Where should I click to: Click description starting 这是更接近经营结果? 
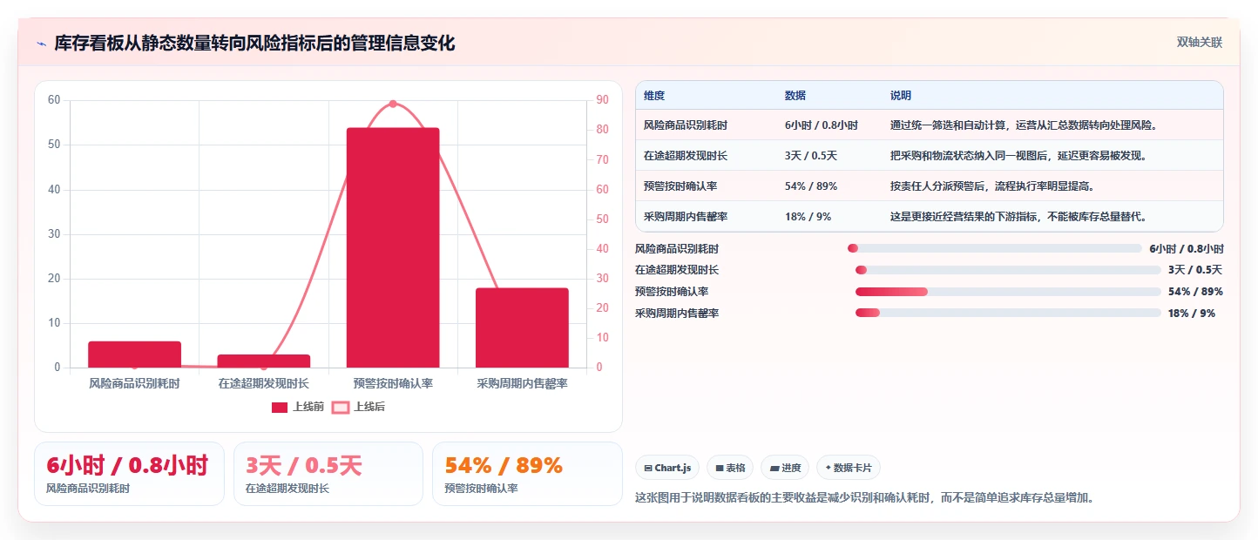pos(1021,217)
